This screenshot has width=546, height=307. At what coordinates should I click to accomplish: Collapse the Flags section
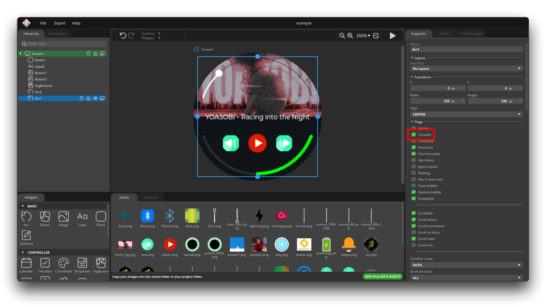pyautogui.click(x=412, y=122)
